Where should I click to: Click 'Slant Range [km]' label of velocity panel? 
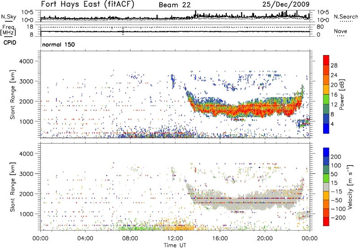click(13, 187)
